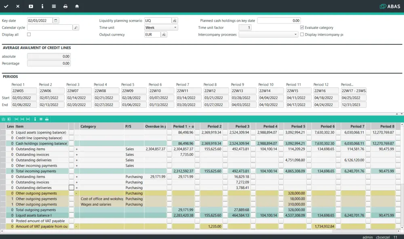Click 'admin' in the status bar
Viewport: 404px width, 239px height.
[367, 237]
